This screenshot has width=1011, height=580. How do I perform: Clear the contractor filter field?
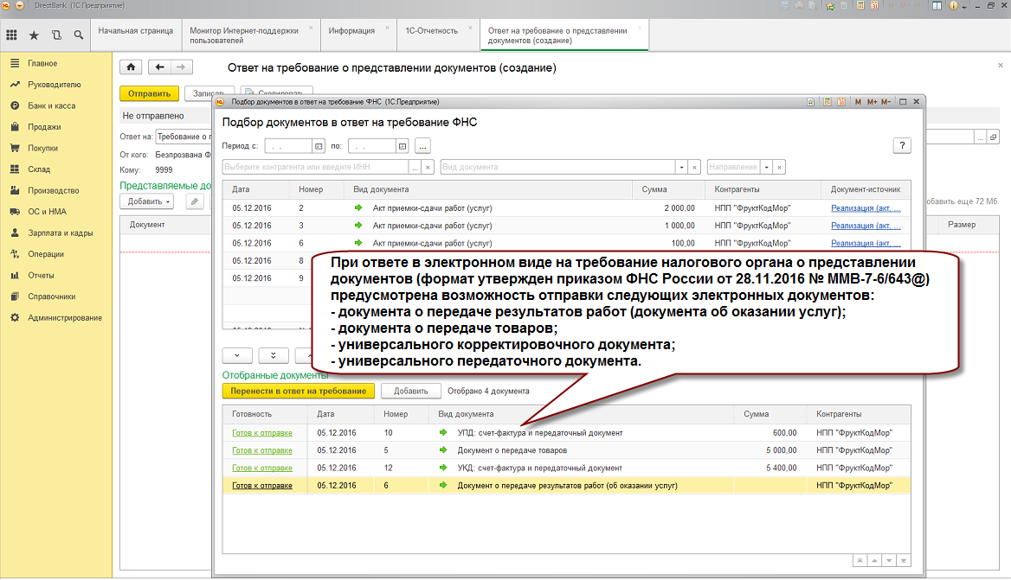pos(428,167)
